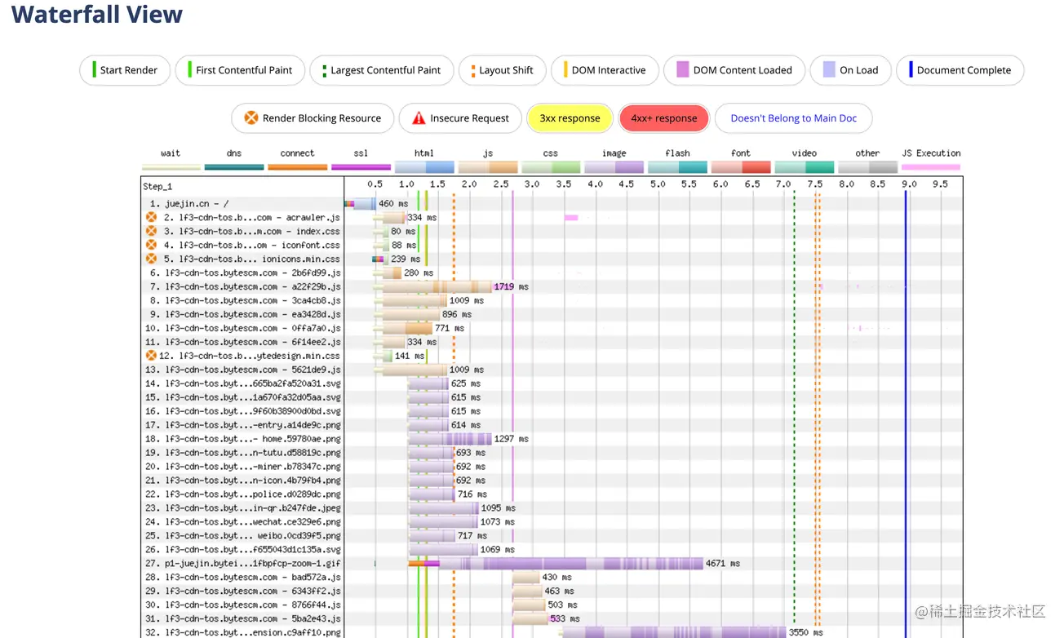Viewport: 1064px width, 638px height.
Task: Open Doesn't Belong to Main Doc link
Action: [794, 118]
